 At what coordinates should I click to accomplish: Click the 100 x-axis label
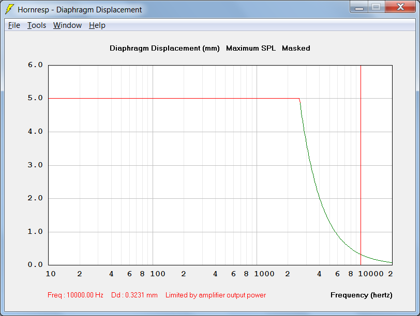[157, 274]
